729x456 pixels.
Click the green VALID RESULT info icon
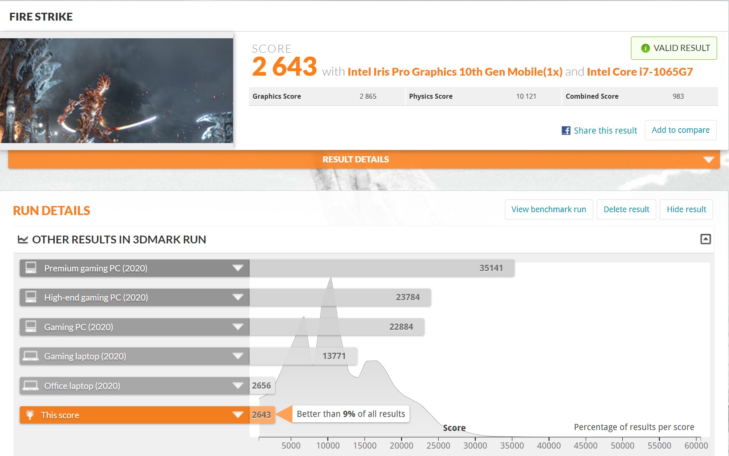pyautogui.click(x=645, y=48)
